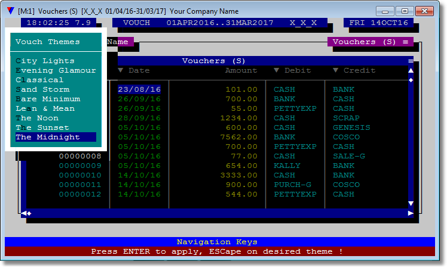Click the Navigation Keys bar
The width and height of the screenshot is (447, 268).
coord(220,242)
